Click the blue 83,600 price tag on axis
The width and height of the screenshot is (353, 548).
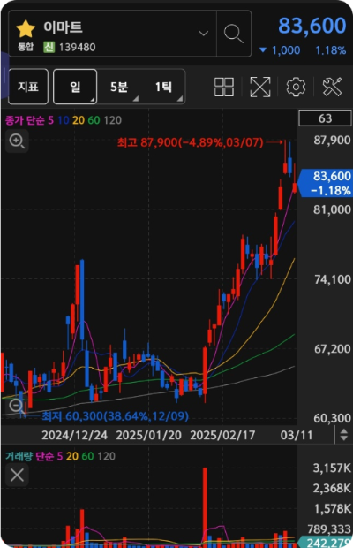pos(327,183)
